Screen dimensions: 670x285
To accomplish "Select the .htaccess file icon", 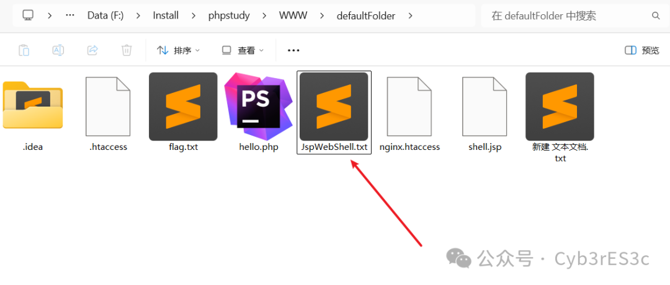I will tap(108, 106).
